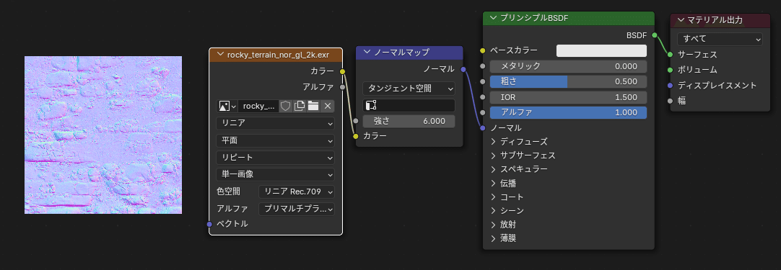Screen dimensions: 781x270
Task: Click the normal map カラー input socket
Action: point(356,136)
